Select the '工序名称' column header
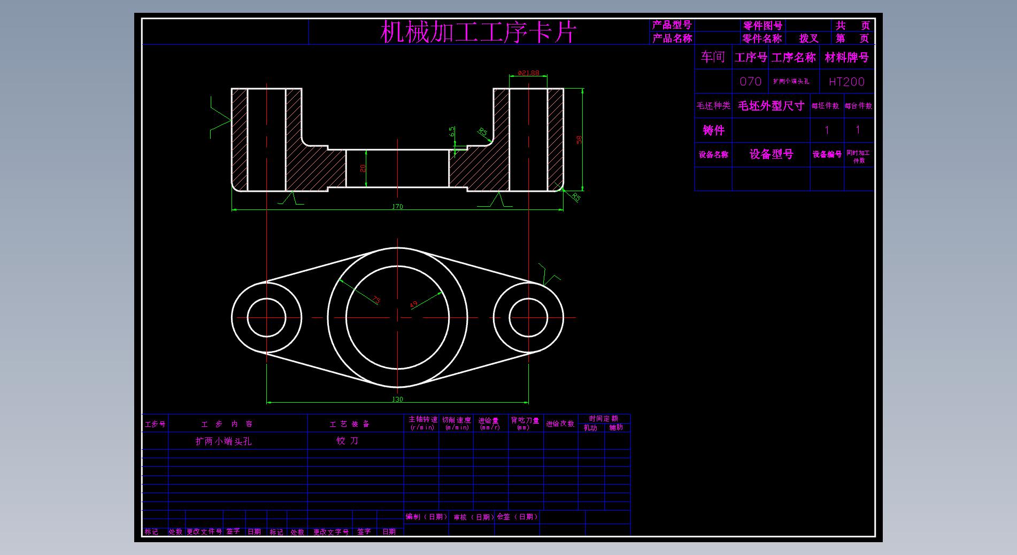Image resolution: width=1017 pixels, height=555 pixels. (793, 57)
